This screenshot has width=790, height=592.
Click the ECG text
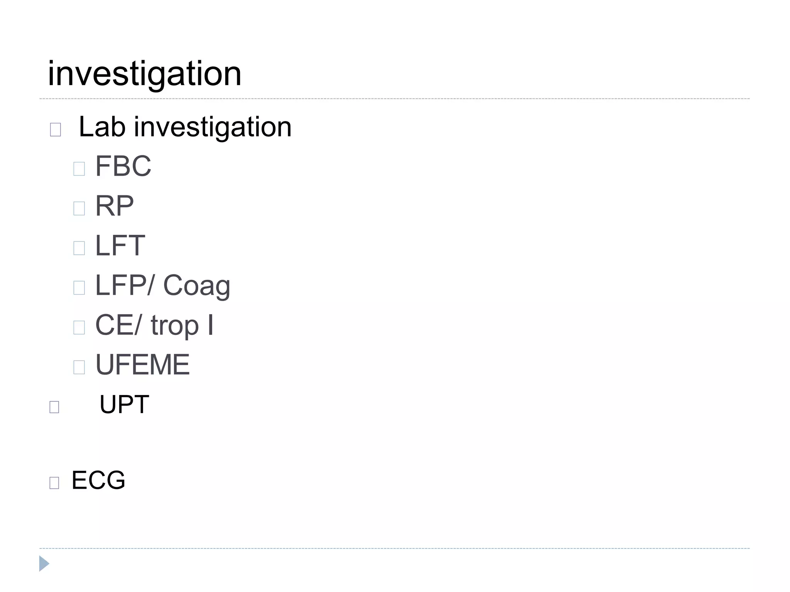tap(98, 480)
